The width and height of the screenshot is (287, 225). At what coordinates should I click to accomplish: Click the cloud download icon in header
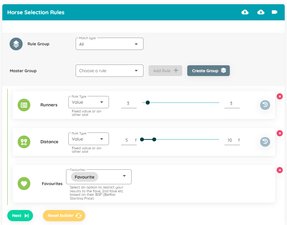[261, 12]
